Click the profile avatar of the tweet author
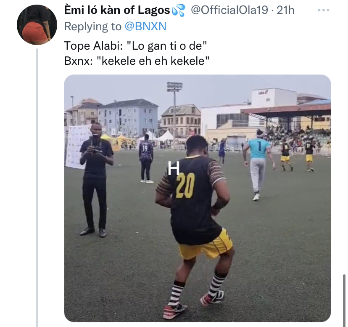The height and width of the screenshot is (327, 348). click(x=37, y=25)
